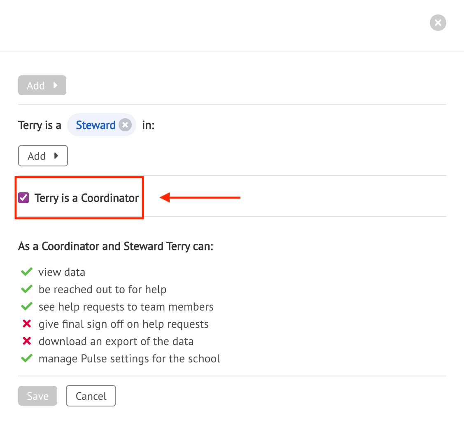The image size is (464, 432).
Task: Click the Cancel button
Action: tap(91, 396)
